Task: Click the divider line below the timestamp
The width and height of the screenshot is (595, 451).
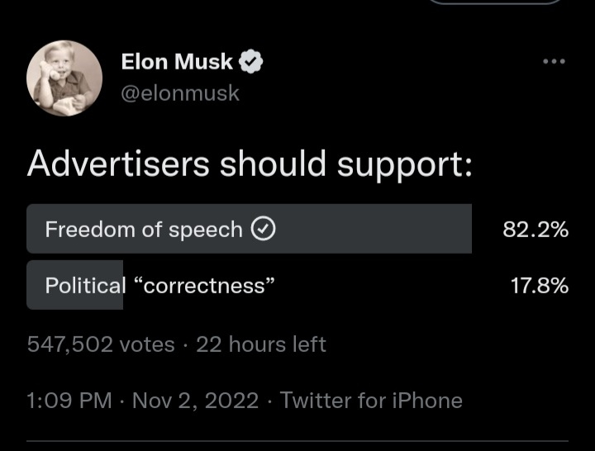Action: pos(297,441)
